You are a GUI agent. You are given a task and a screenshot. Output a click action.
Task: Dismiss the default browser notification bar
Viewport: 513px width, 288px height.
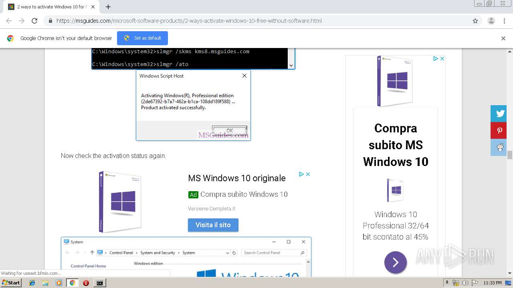click(x=503, y=38)
